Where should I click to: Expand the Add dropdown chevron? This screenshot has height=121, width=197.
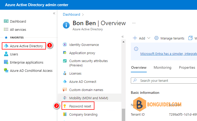(149, 38)
